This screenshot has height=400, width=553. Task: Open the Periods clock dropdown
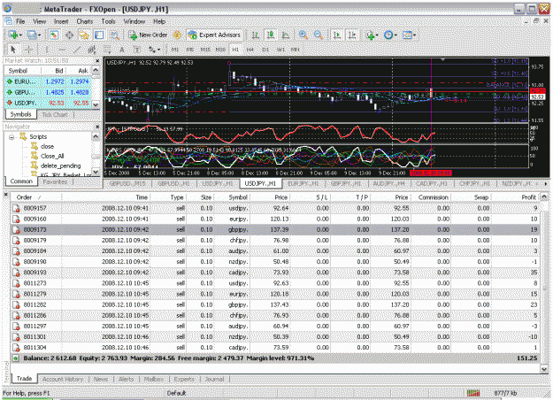click(x=390, y=35)
